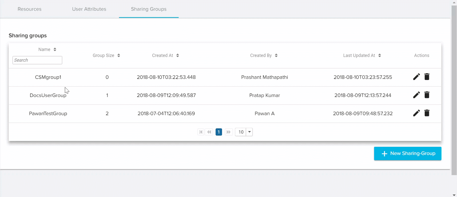Sort table by Created By
457x197 pixels.
[276, 55]
